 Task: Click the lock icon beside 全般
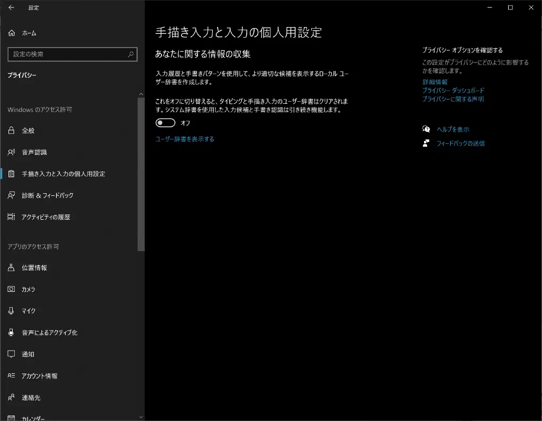tap(11, 131)
